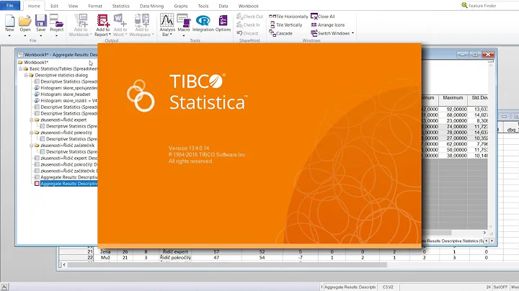Click the workbook tab scroll-right arrow
Viewport: 519px width, 291px height.
pyautogui.click(x=492, y=241)
